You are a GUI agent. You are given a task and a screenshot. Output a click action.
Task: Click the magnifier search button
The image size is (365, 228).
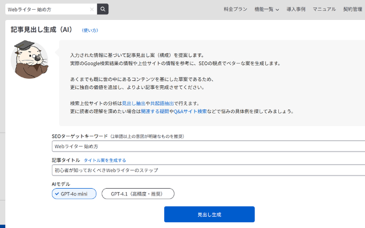103,9
